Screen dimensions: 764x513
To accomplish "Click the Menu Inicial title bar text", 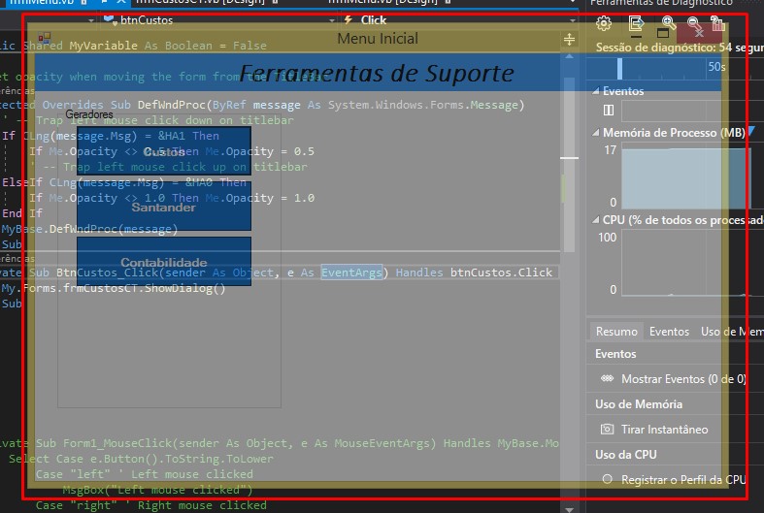I will [378, 39].
